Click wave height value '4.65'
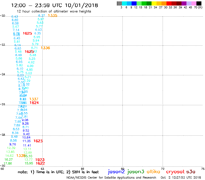 pos(29,70)
